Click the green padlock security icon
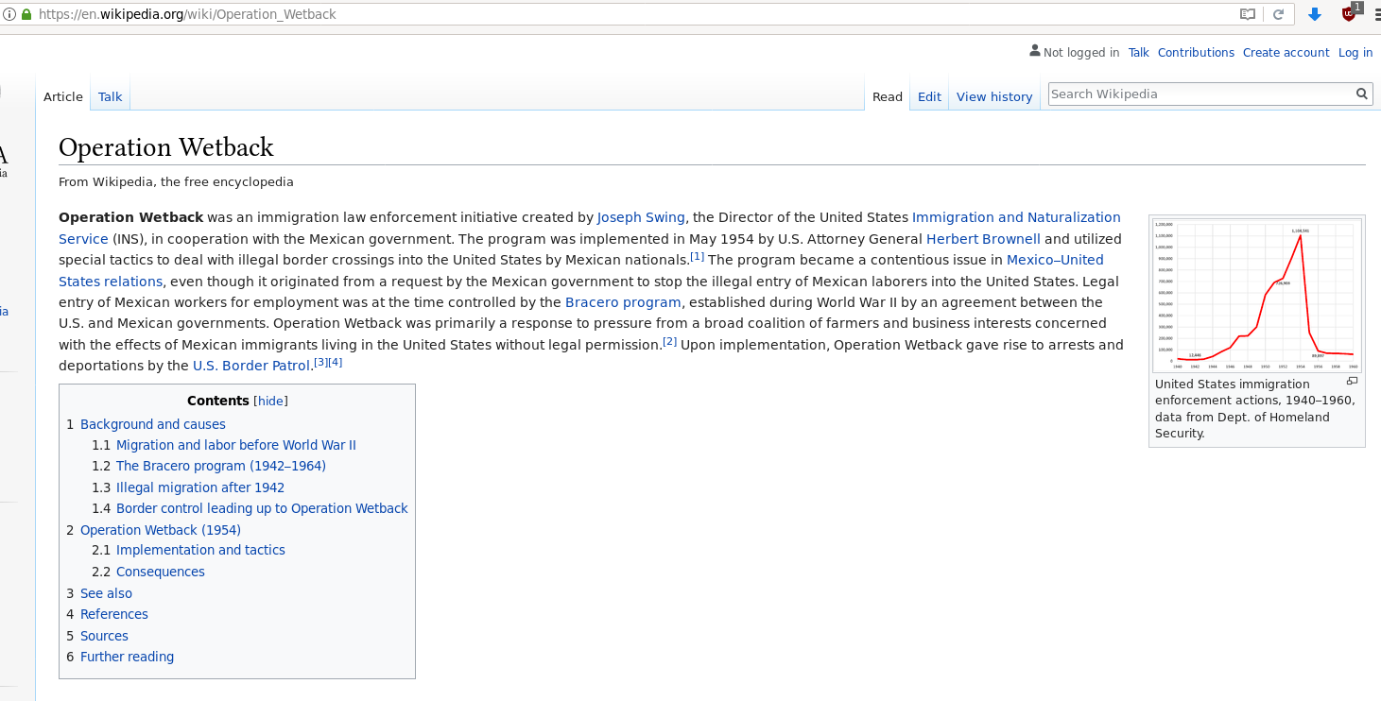 pyautogui.click(x=26, y=14)
